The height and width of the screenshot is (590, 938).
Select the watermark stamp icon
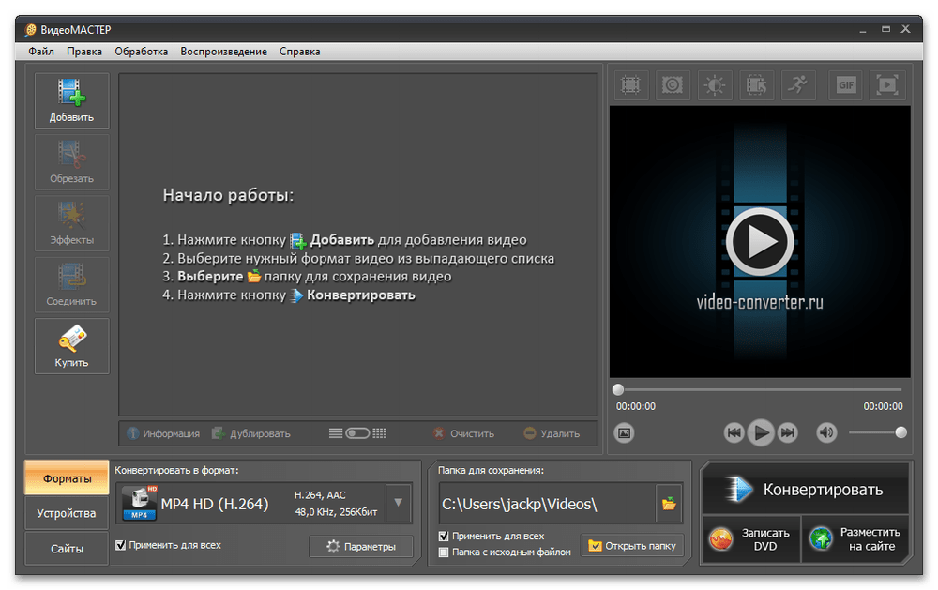pyautogui.click(x=673, y=85)
